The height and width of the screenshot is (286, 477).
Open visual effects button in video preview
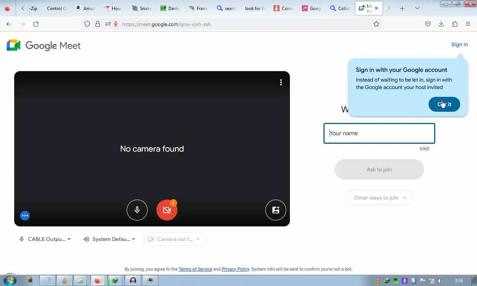point(276,210)
